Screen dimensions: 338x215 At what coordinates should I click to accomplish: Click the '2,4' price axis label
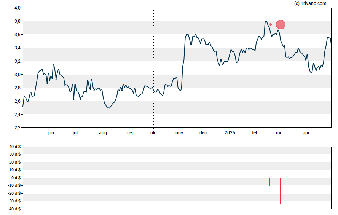point(18,115)
